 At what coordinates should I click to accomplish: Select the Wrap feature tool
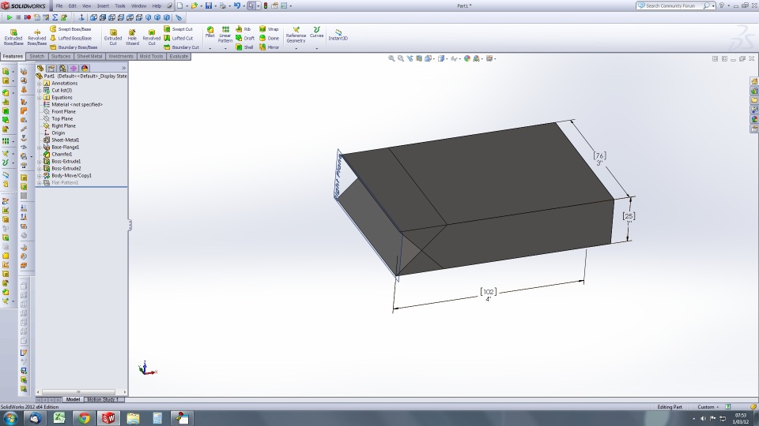(x=269, y=29)
